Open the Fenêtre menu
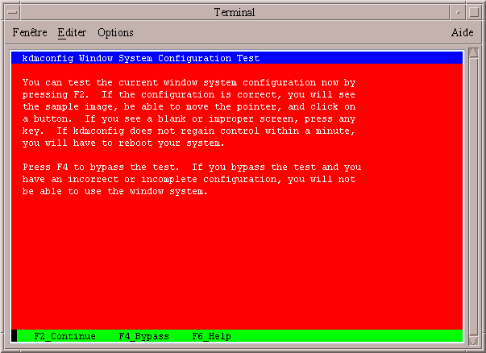Viewport: 486px width, 353px height. 30,32
